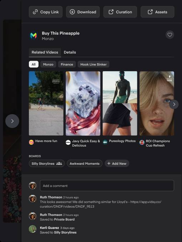Filter related videos by Monzo
Screen dimensions: 182x242
[48, 64]
